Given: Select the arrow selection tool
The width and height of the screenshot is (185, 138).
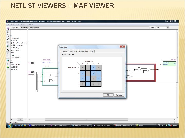Looking at the screenshot, I should pyautogui.click(x=8, y=32).
